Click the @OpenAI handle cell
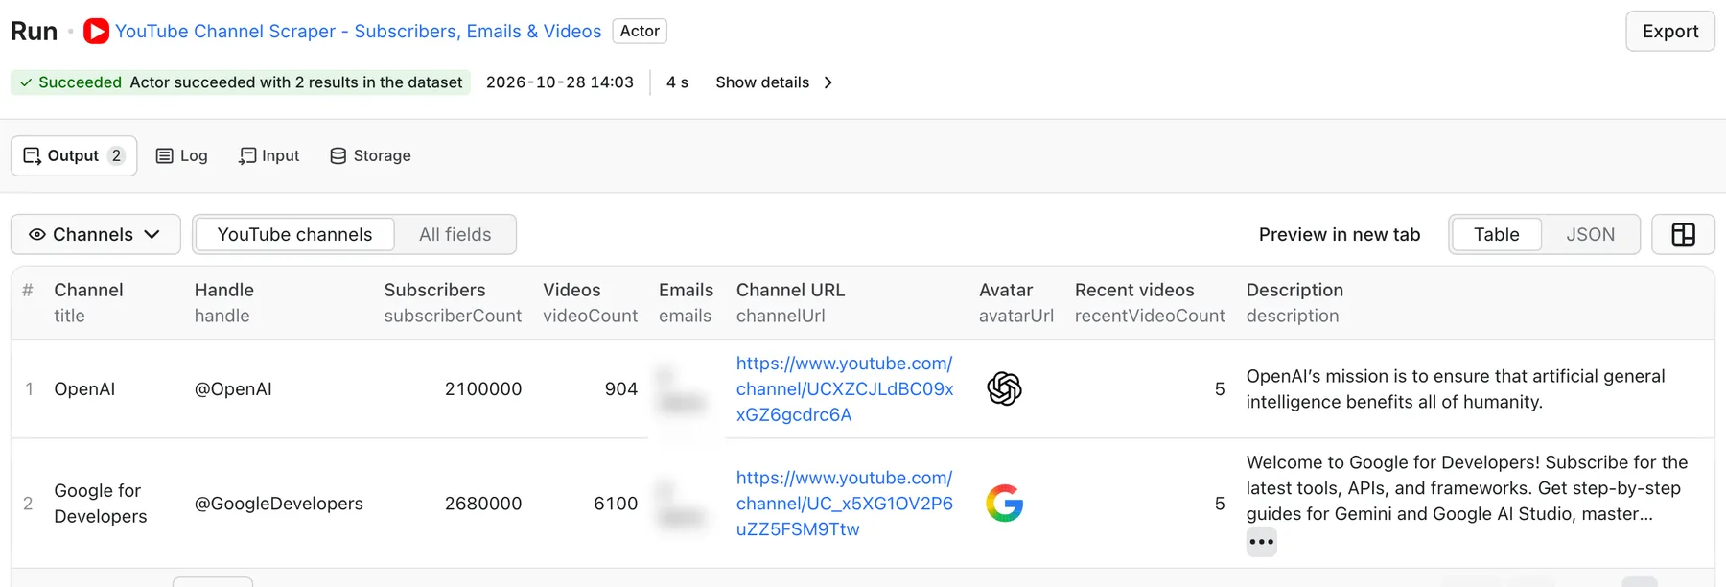The width and height of the screenshot is (1726, 587). tap(233, 388)
